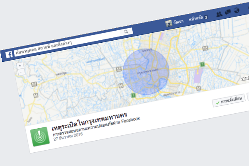The height and width of the screenshot is (166, 249).
Task: Click the map zoom in plus button
Action: [x=20, y=66]
